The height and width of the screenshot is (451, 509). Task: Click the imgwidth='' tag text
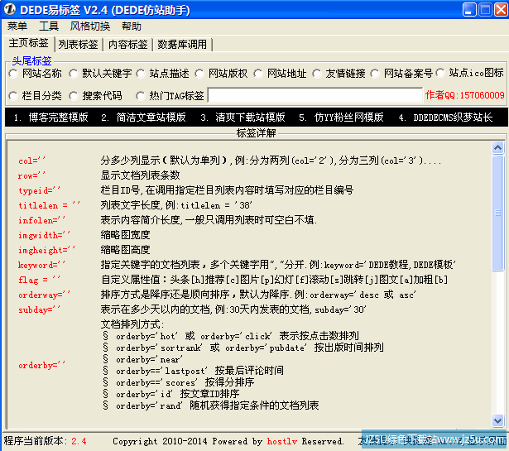click(x=44, y=235)
